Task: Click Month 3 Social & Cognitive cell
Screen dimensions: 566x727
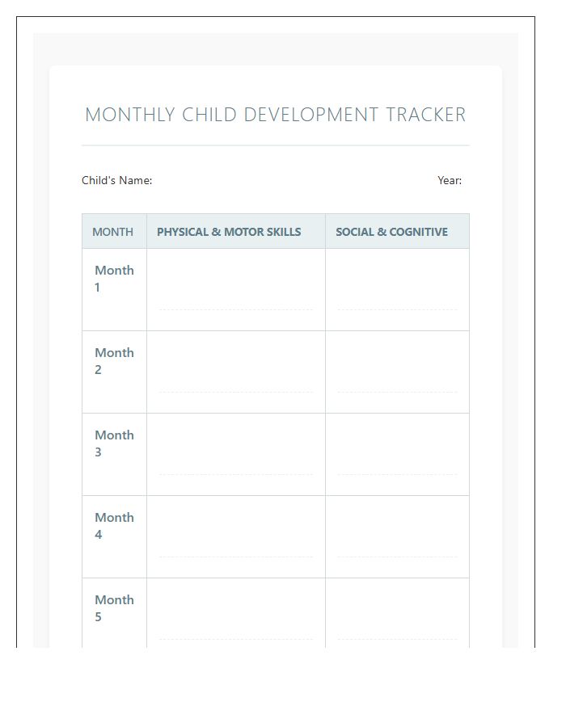Action: [x=397, y=454]
